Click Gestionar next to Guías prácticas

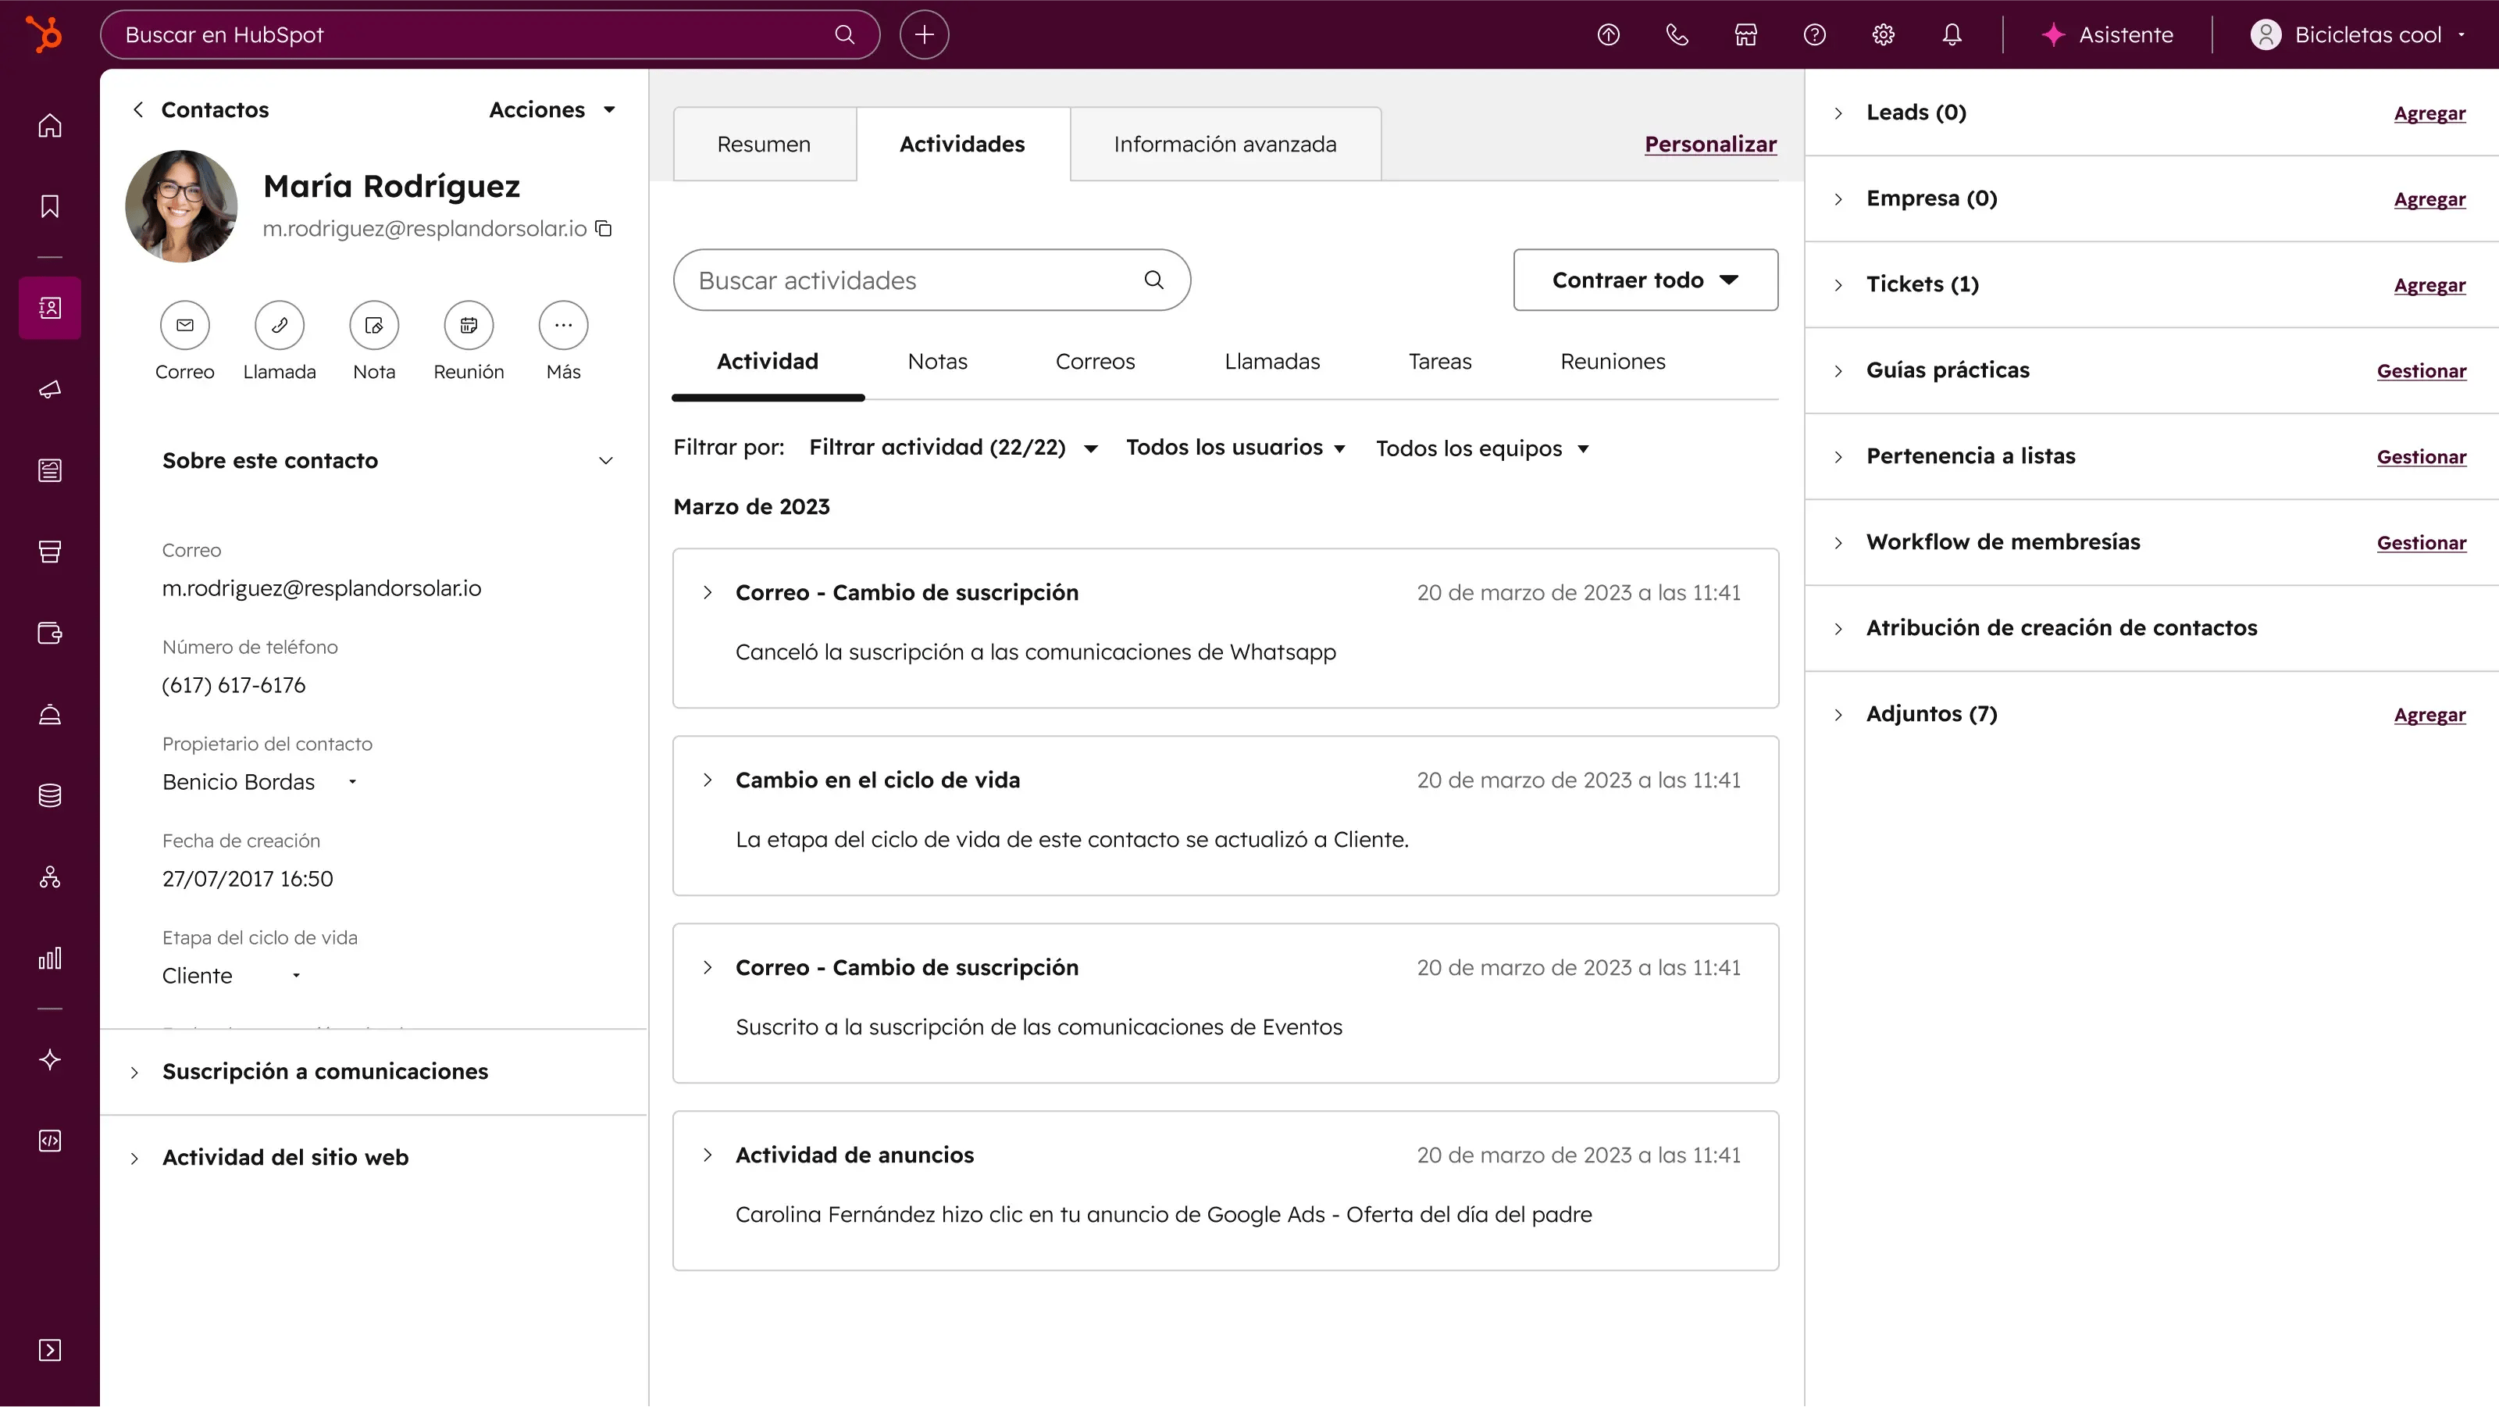click(2422, 370)
